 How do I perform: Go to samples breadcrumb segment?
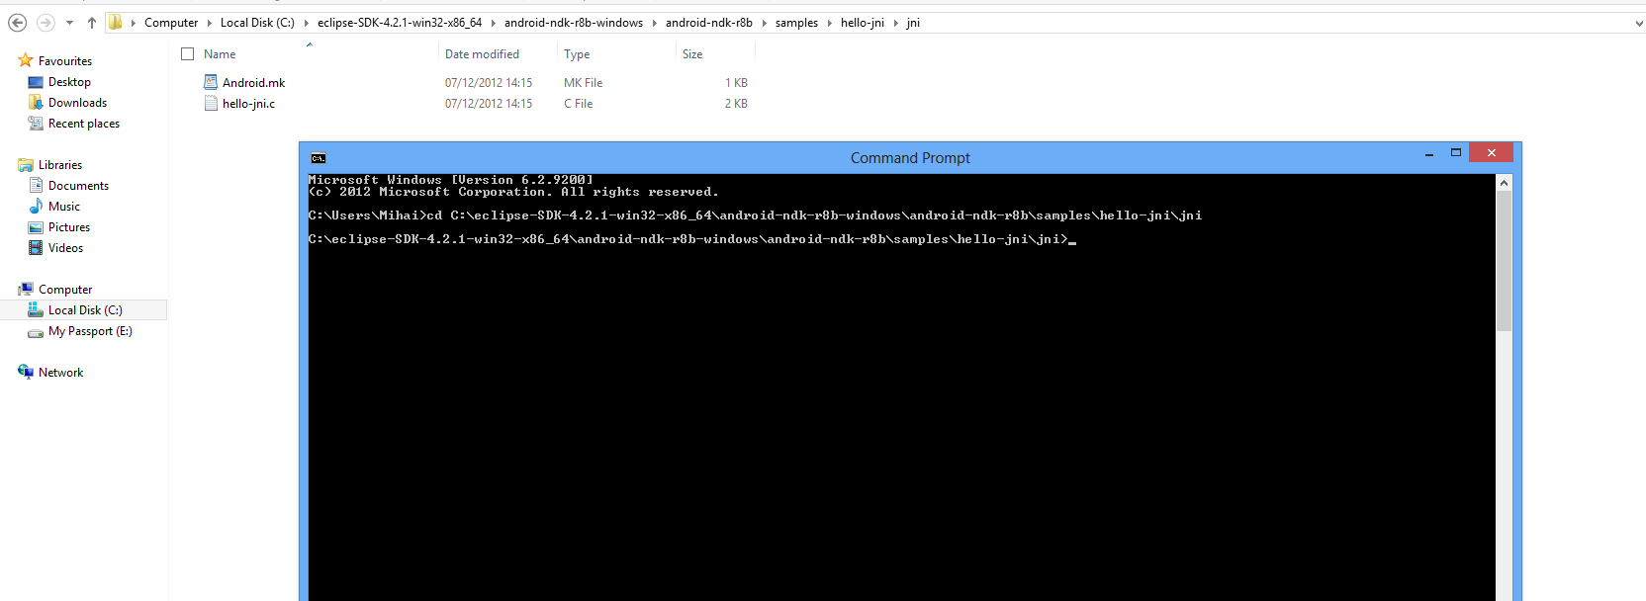click(x=796, y=22)
